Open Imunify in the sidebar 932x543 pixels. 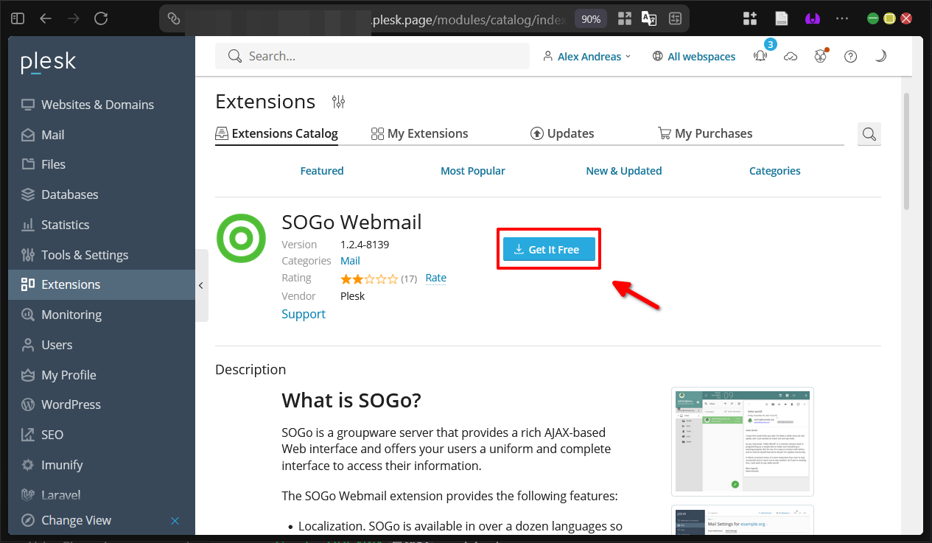[102, 465]
